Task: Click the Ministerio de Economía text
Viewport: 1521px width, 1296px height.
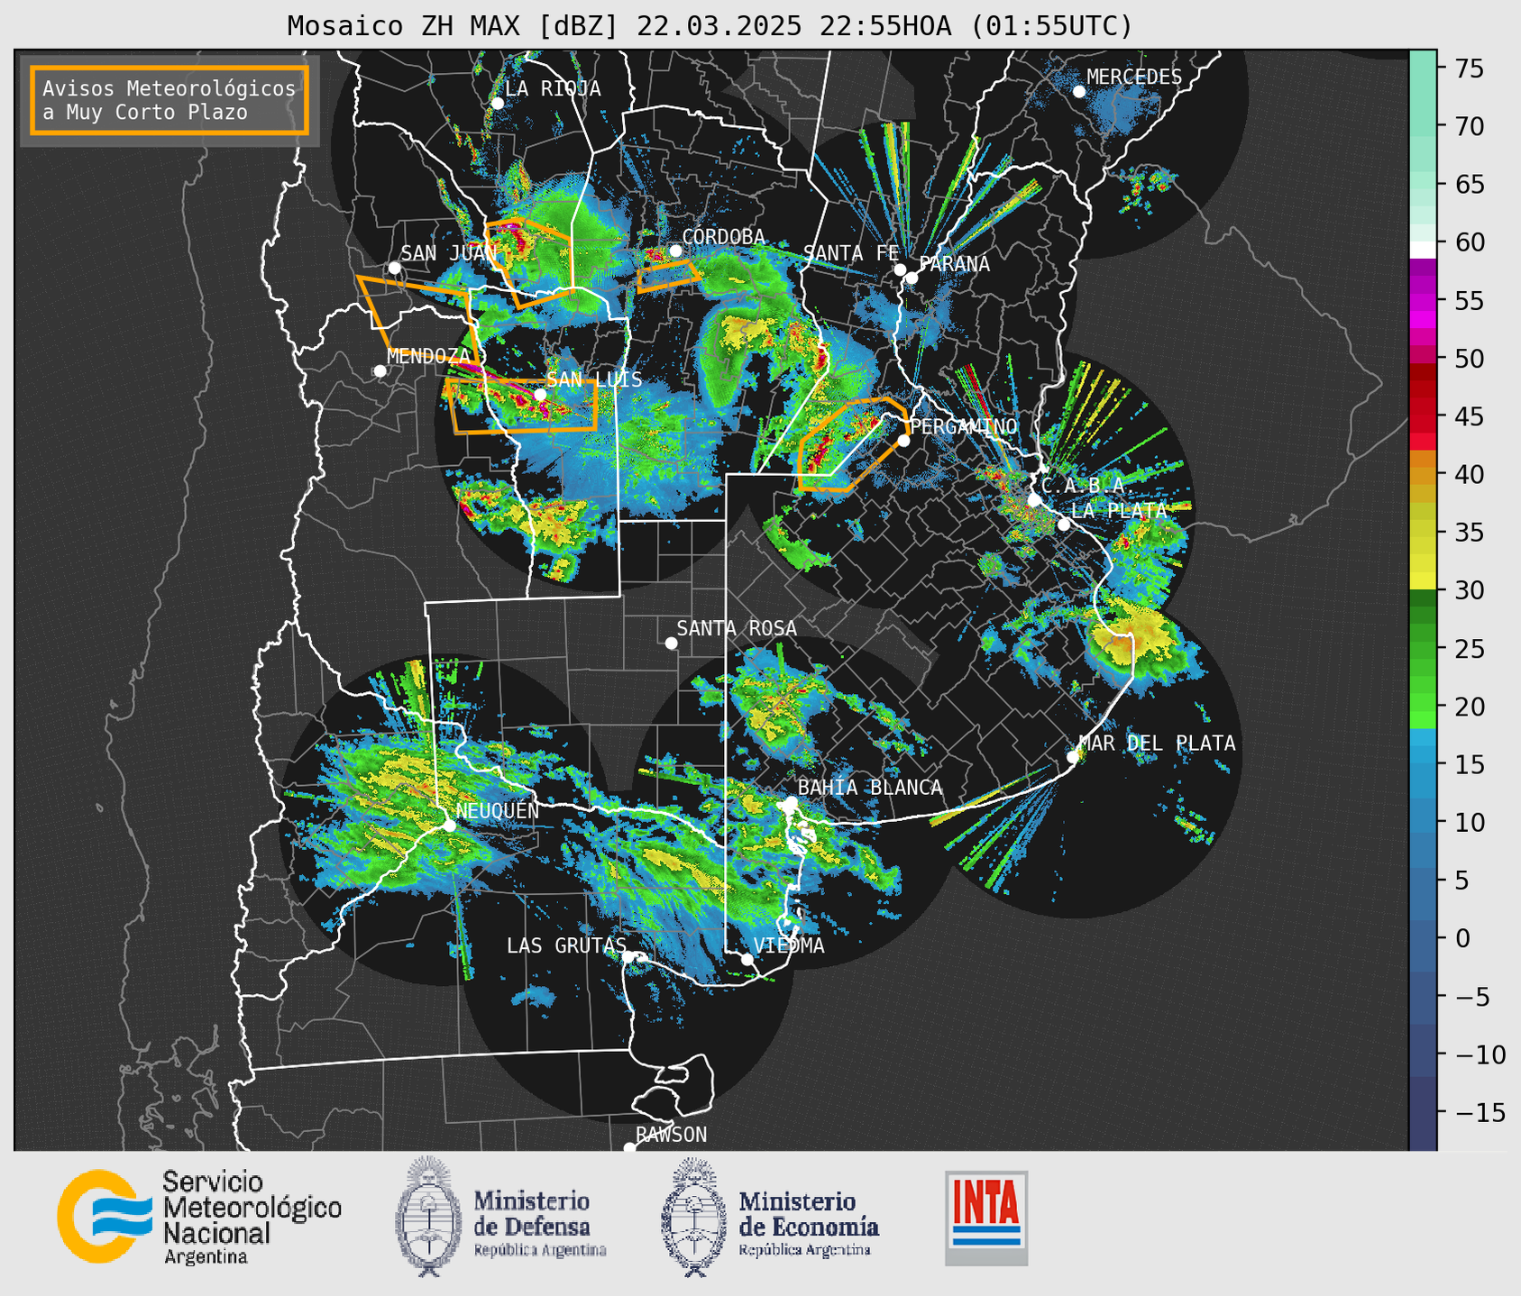Action: click(809, 1214)
